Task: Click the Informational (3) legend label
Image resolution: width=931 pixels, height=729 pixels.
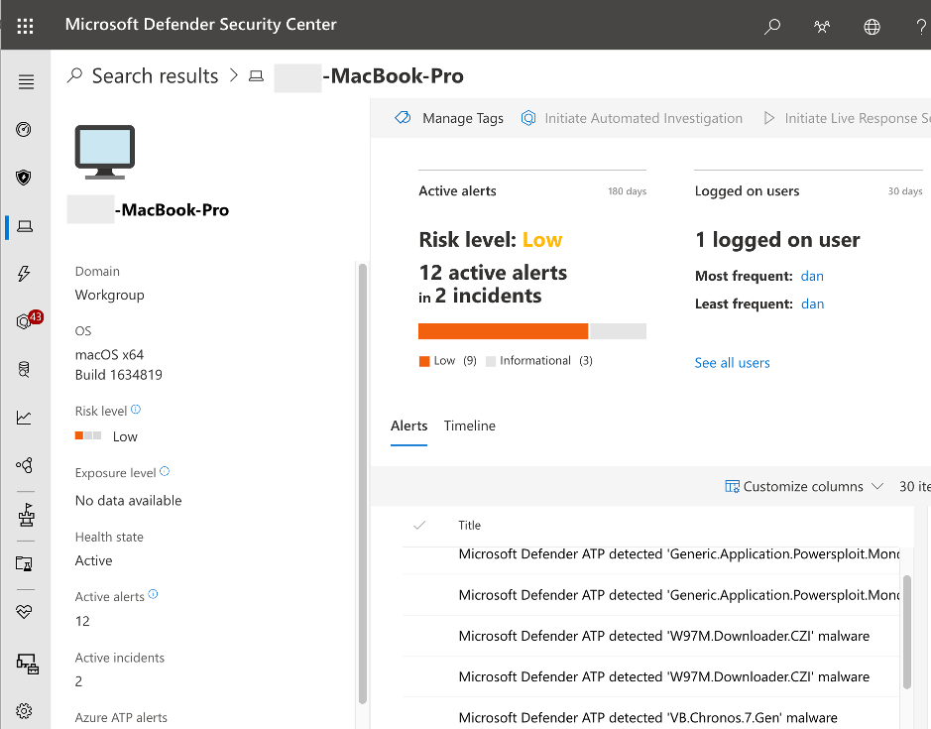Action: pyautogui.click(x=546, y=361)
